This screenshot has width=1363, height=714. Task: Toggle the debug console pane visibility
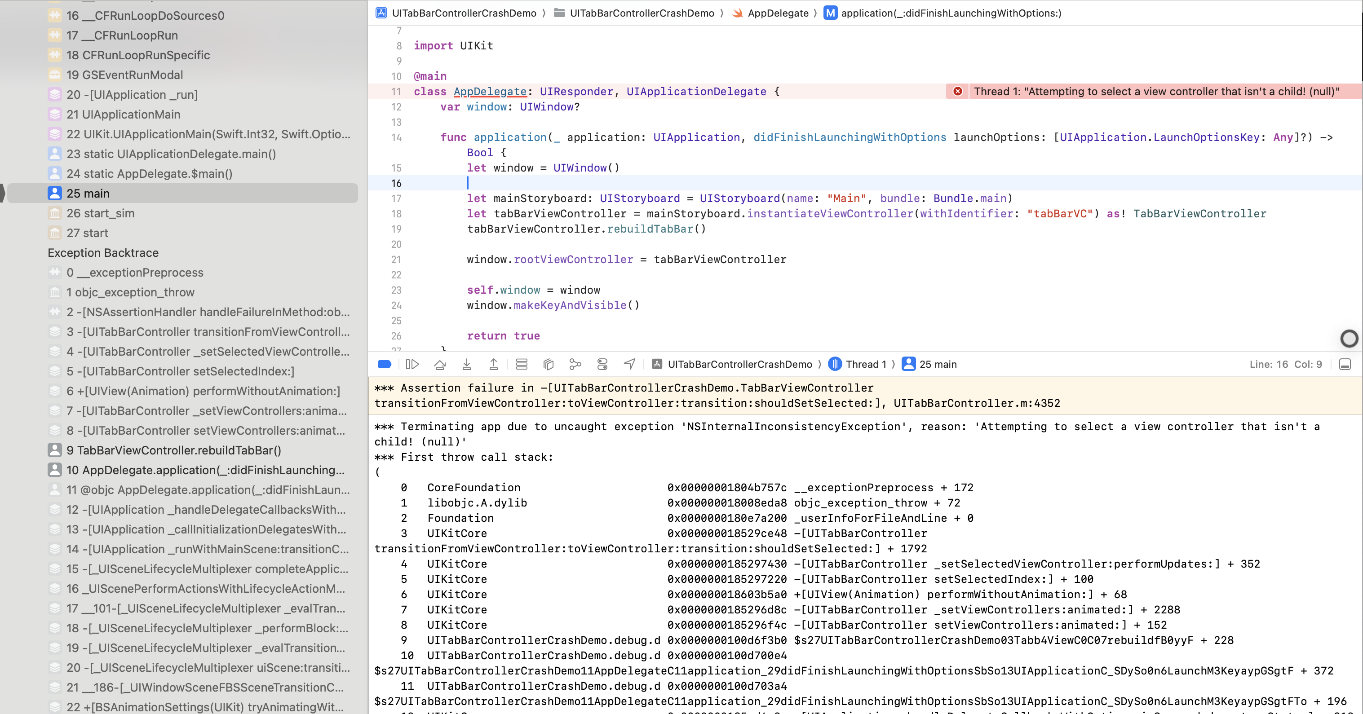1345,364
